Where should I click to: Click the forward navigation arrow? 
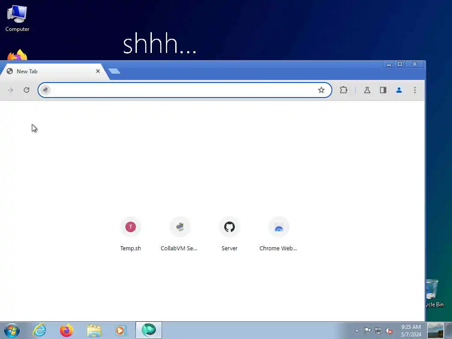[11, 90]
